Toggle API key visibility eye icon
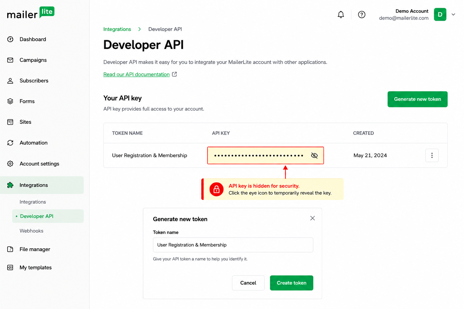This screenshot has height=309, width=464. [314, 155]
